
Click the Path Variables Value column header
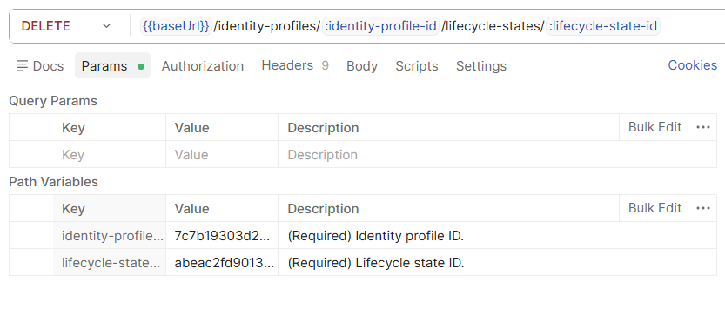pos(191,208)
